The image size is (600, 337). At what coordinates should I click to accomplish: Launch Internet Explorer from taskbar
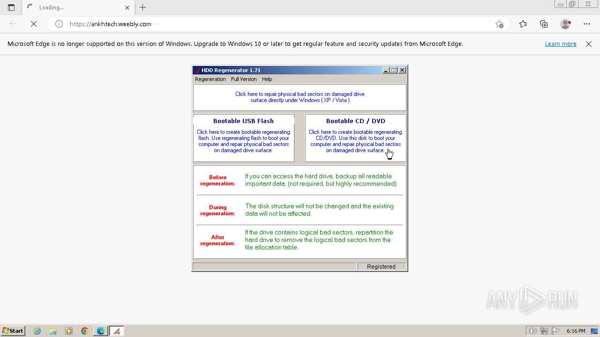(x=37, y=331)
